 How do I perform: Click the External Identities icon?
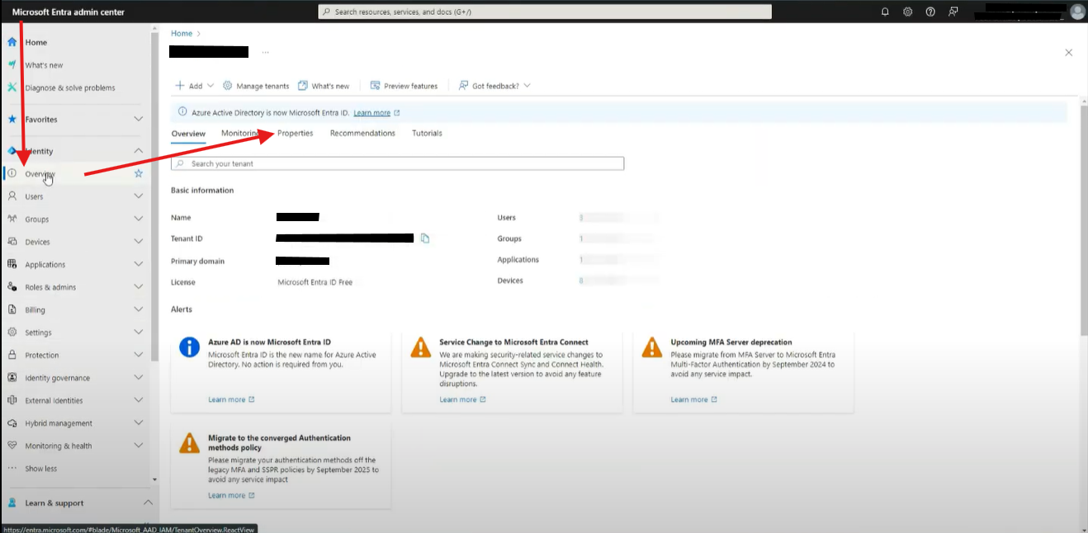pyautogui.click(x=12, y=400)
